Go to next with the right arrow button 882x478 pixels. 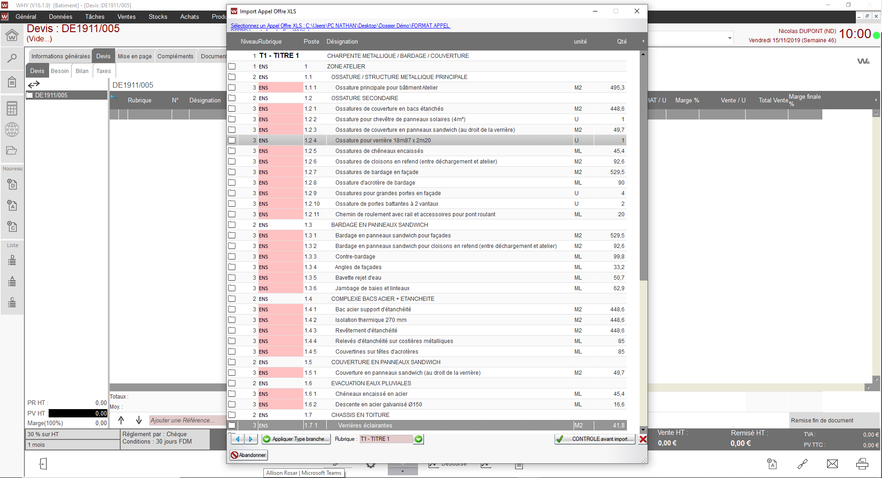pos(251,439)
